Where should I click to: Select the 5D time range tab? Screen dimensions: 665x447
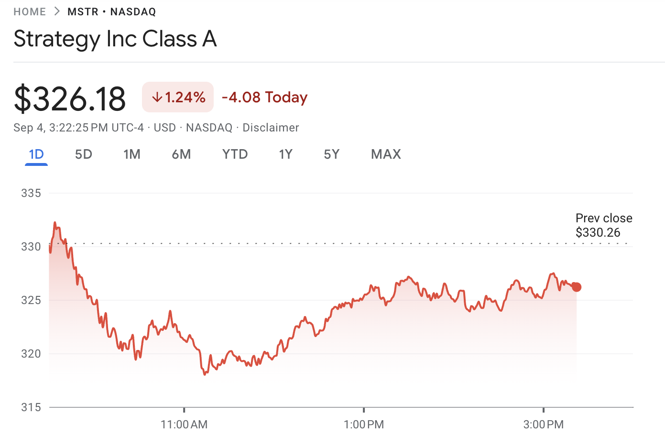(x=83, y=154)
